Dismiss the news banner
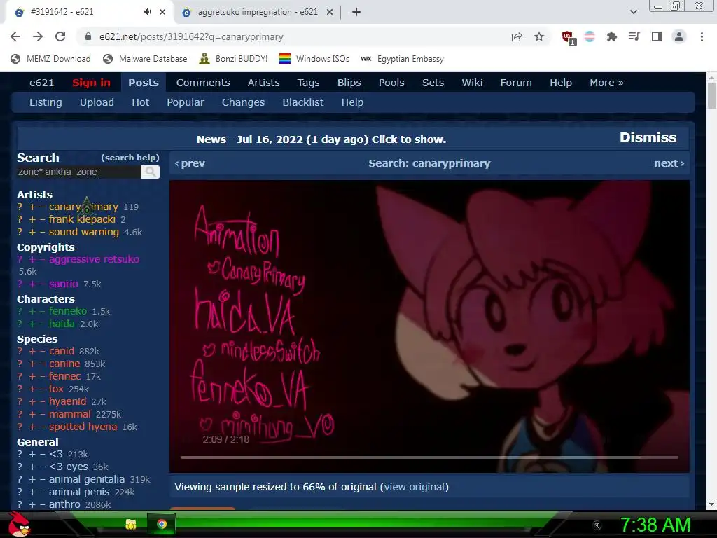The image size is (717, 538). (x=648, y=137)
